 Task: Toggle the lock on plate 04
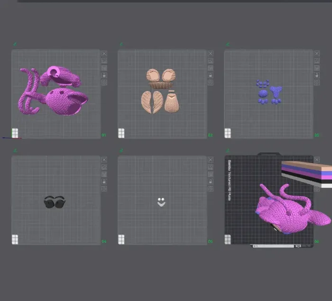(x=104, y=182)
